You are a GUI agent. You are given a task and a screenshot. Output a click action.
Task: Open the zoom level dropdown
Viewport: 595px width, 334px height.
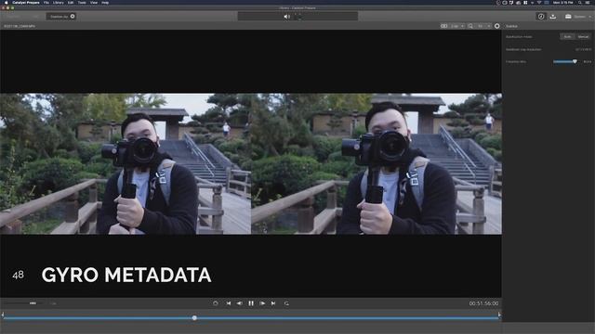tap(483, 26)
